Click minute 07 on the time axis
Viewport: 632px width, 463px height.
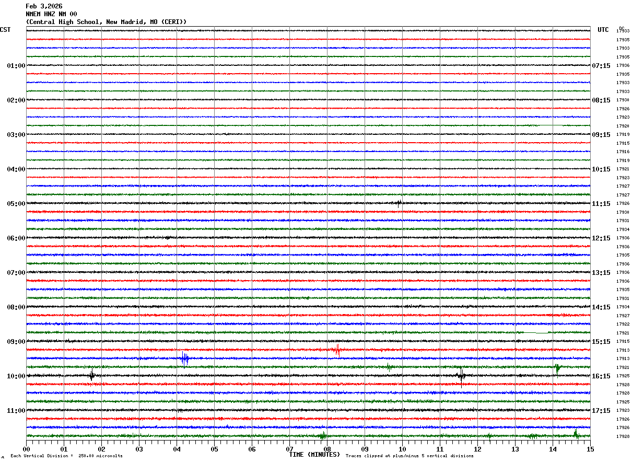coord(289,449)
